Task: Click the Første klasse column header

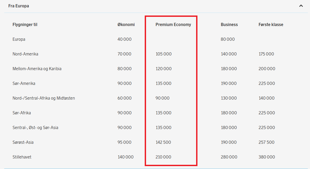Action: (271, 24)
